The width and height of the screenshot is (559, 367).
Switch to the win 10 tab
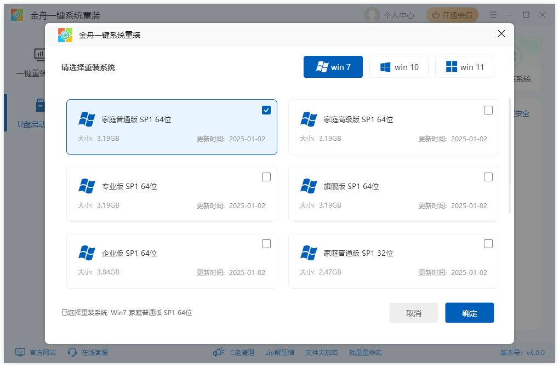click(x=399, y=67)
